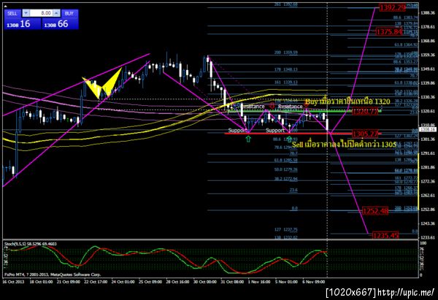This screenshot has width=438, height=300.
Task: Increase trade volume with the up arrow
Action: [x=56, y=13]
